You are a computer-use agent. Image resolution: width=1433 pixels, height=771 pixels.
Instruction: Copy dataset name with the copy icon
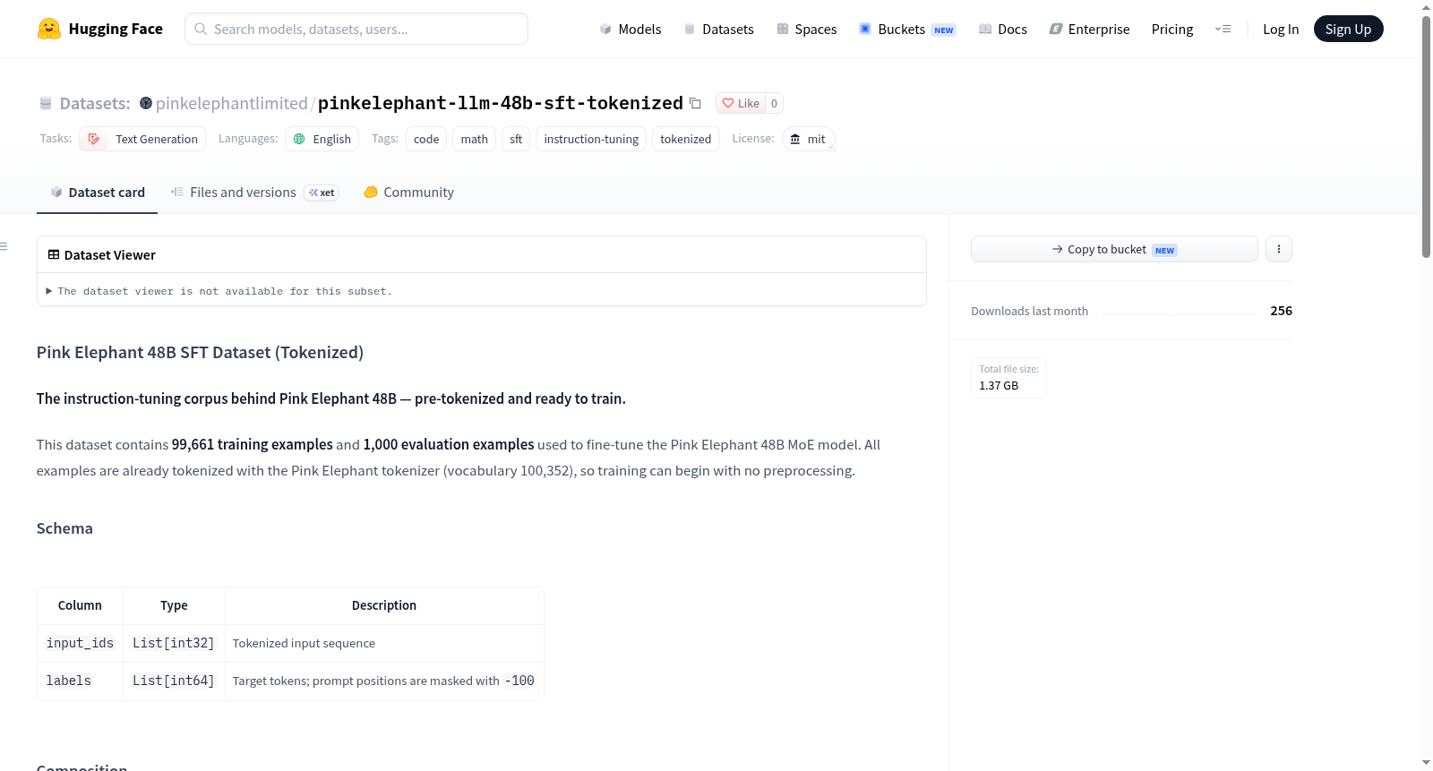click(x=695, y=103)
